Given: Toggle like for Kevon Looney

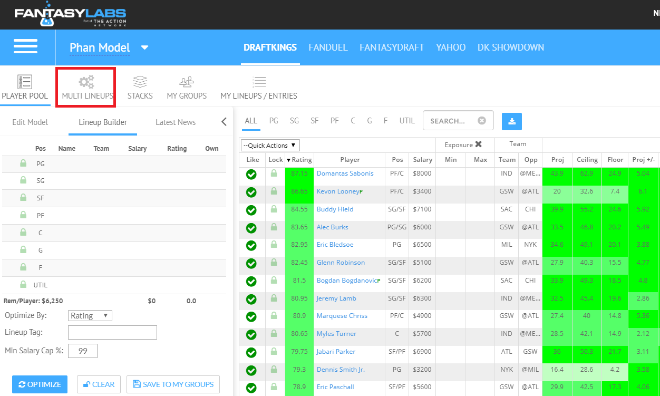Looking at the screenshot, I should coord(251,192).
